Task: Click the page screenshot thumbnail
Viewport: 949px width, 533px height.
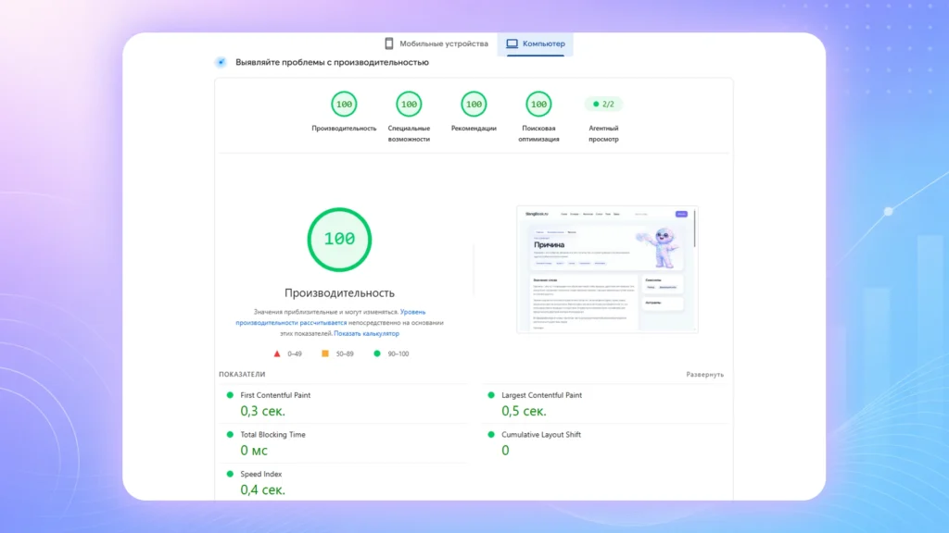Action: pos(607,269)
